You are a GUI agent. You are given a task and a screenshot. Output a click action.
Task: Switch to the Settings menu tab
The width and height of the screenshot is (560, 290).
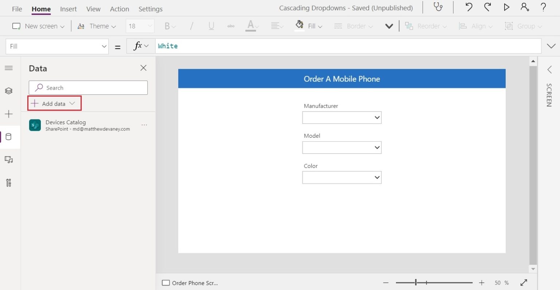click(x=150, y=9)
